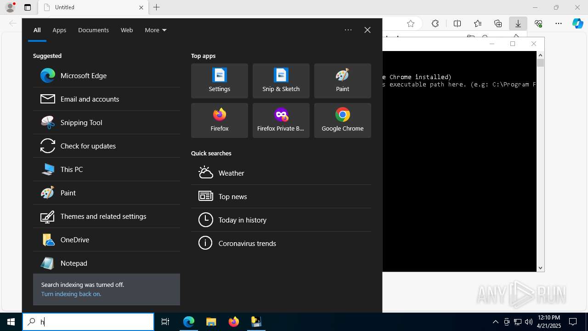Open the Windows Start menu
Screen dimensions: 588x331
[11, 322]
